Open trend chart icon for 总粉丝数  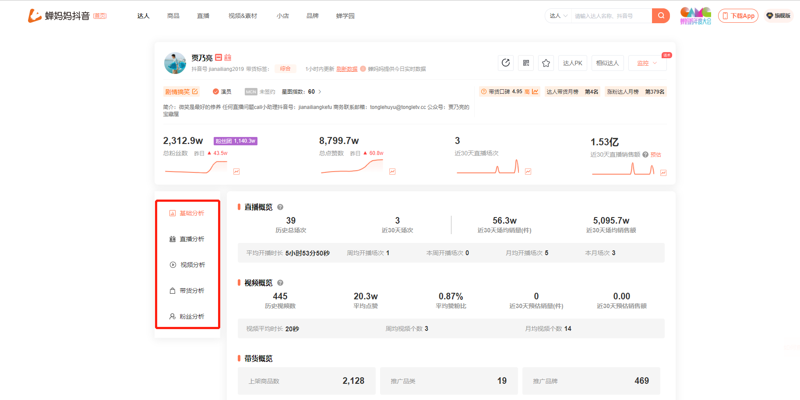pos(236,172)
